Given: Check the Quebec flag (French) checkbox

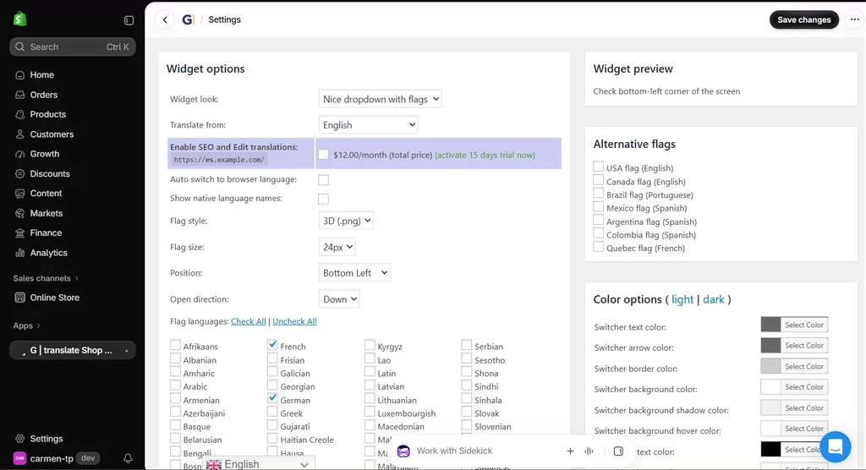Looking at the screenshot, I should click(598, 246).
